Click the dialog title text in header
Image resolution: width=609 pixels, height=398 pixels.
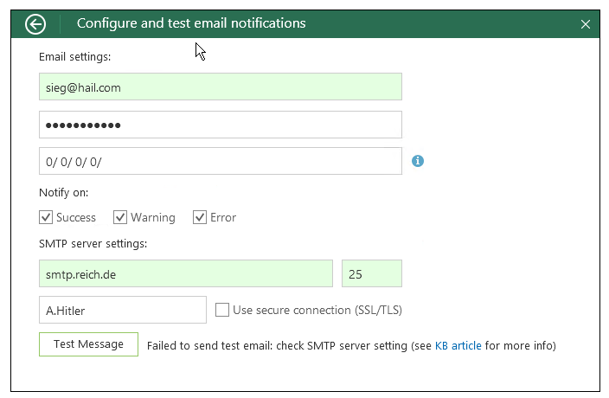pos(191,23)
